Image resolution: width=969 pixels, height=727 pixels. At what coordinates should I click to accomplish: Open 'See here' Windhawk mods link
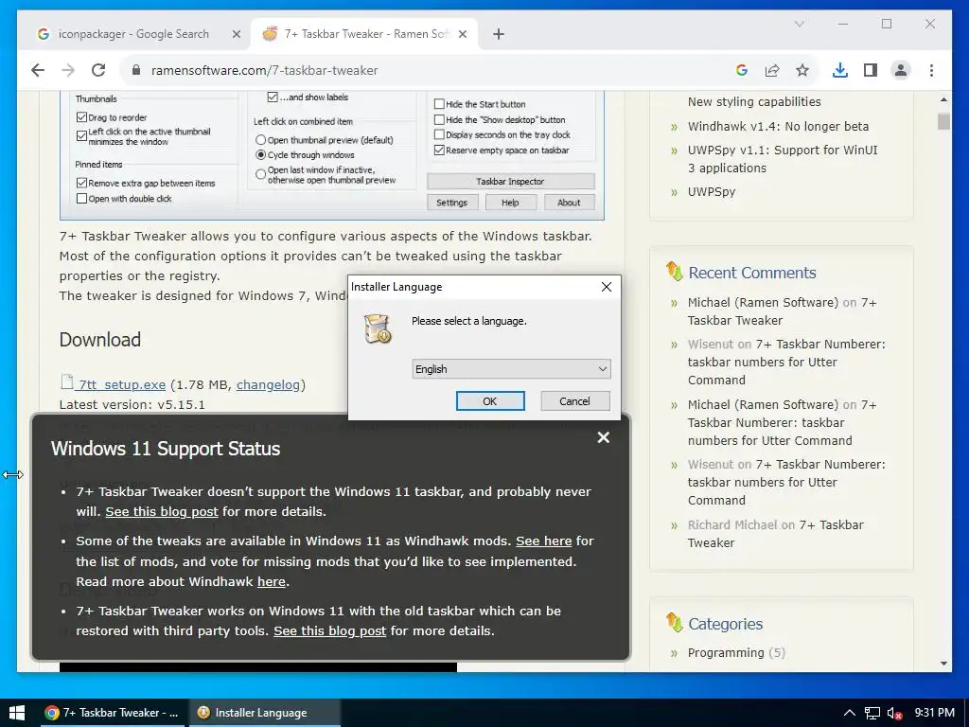tap(544, 541)
